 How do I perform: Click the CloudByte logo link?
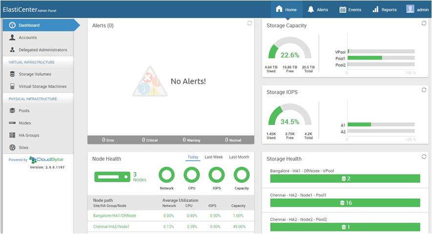click(x=46, y=160)
